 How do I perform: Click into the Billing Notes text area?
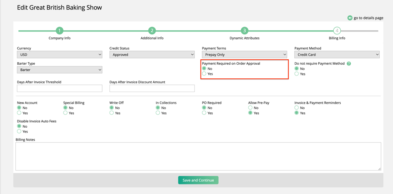click(x=198, y=156)
